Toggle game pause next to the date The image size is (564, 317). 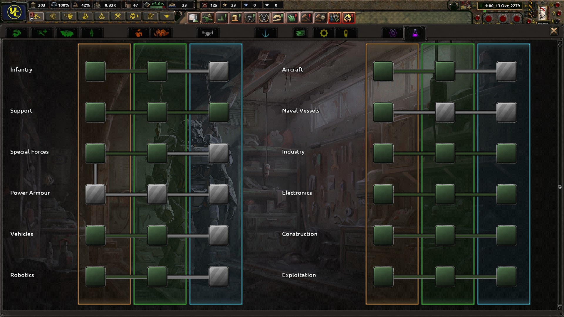(481, 6)
